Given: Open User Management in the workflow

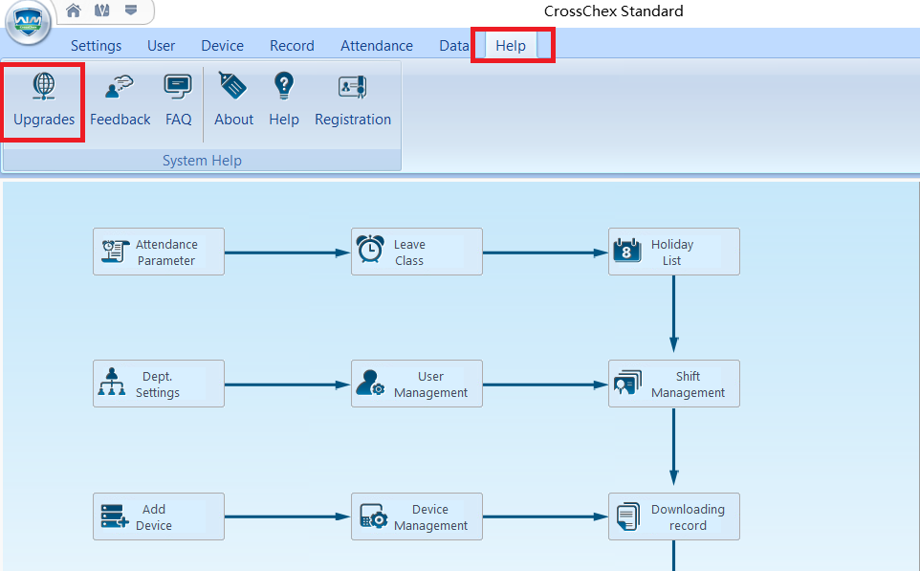Looking at the screenshot, I should pos(417,384).
